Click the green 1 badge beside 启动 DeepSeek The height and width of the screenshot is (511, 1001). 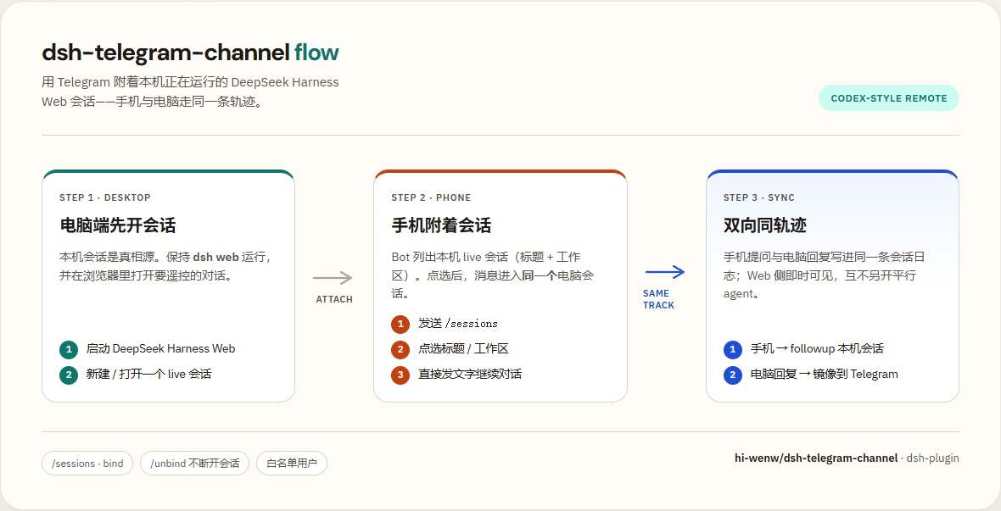[69, 349]
